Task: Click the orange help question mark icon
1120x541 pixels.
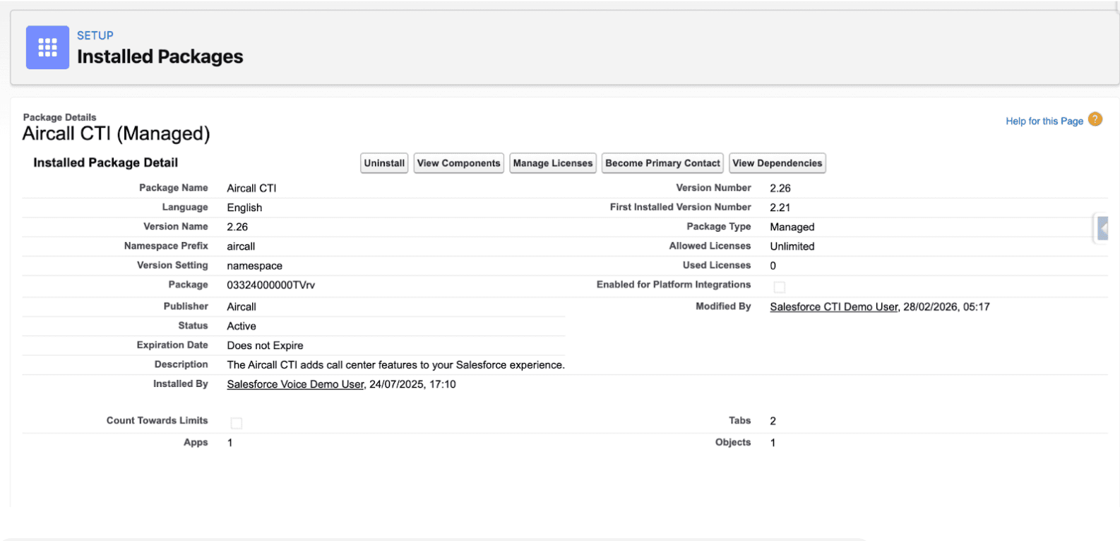Action: (1095, 119)
